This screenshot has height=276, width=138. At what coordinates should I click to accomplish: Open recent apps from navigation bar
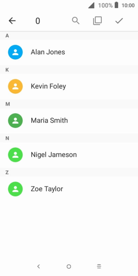[x=99, y=267]
